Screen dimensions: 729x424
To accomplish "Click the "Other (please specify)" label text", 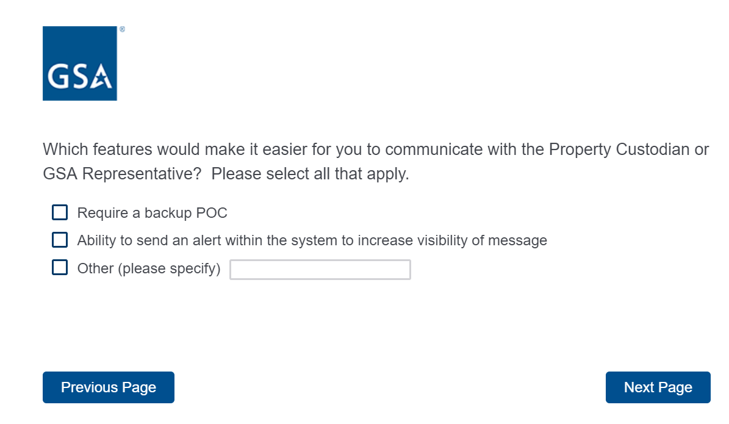I will pyautogui.click(x=149, y=268).
